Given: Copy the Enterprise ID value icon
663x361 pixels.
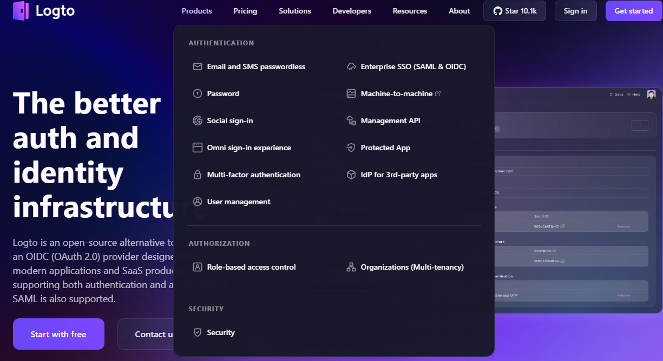Looking at the screenshot, I should coord(563,261).
